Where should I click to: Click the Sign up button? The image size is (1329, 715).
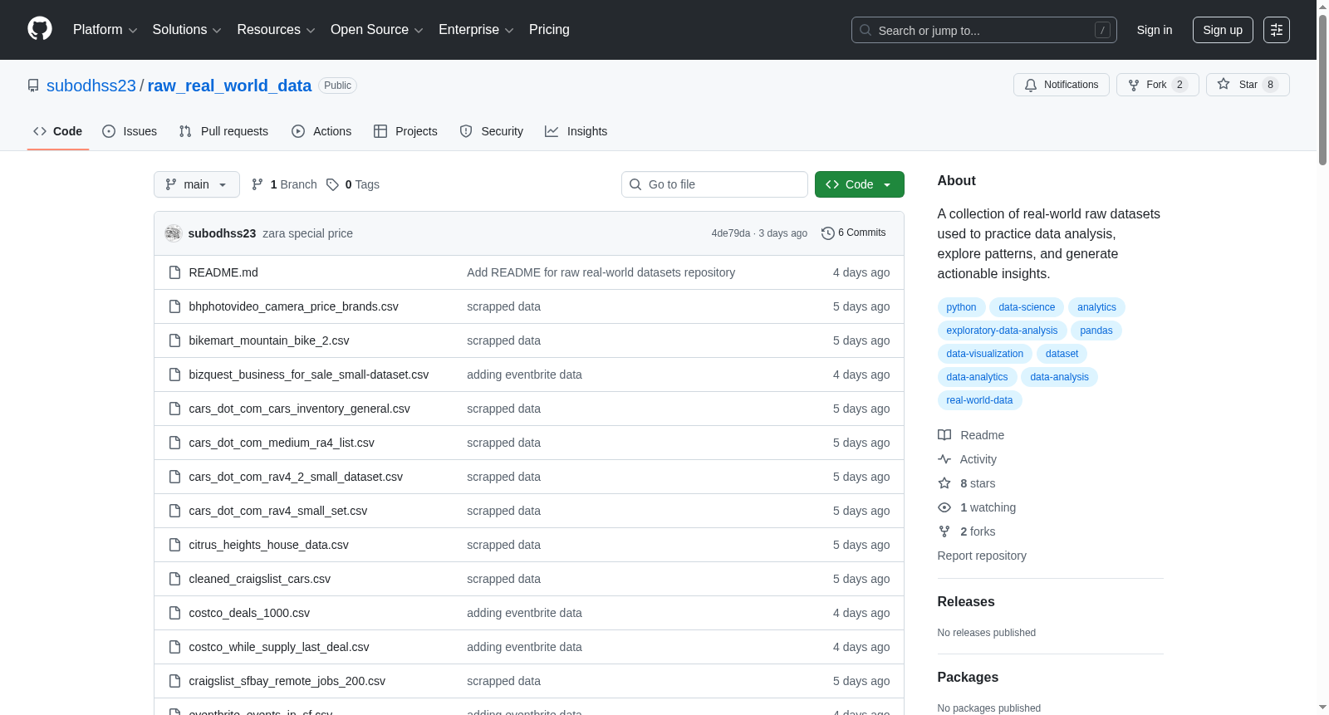point(1223,30)
